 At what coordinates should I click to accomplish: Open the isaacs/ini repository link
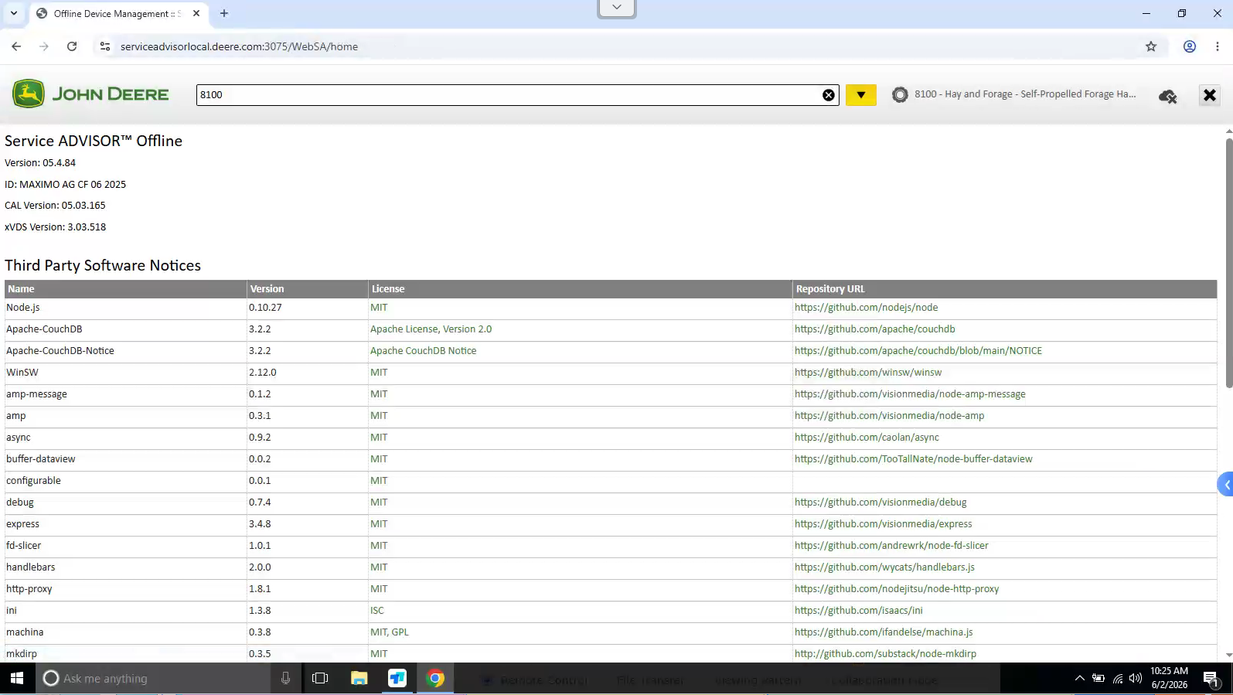tap(858, 611)
